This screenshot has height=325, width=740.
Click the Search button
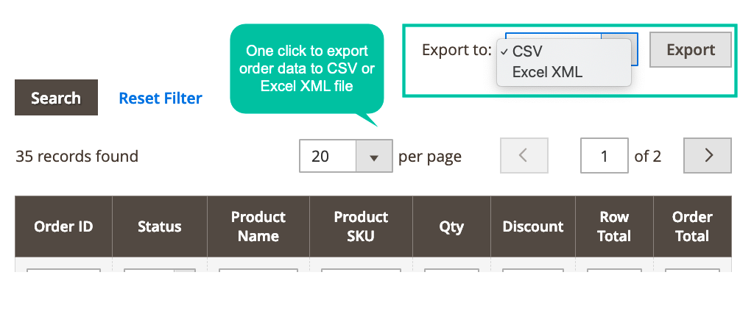click(56, 98)
